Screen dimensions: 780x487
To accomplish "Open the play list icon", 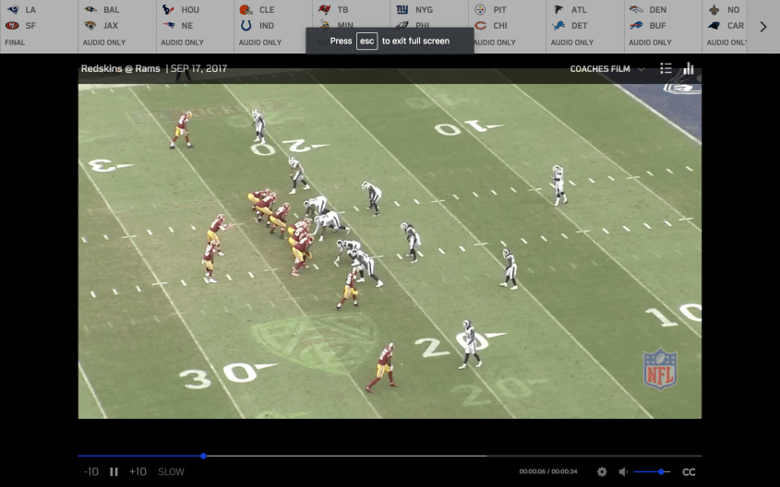I will (x=666, y=68).
